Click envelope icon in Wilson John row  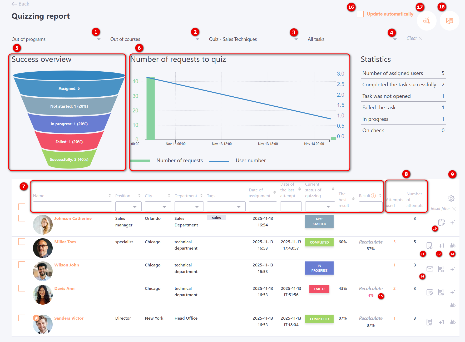(430, 269)
